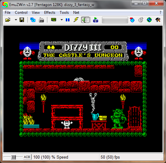Click the save floppy disk icon
Screen dimensions: 166x163
click(x=22, y=20)
